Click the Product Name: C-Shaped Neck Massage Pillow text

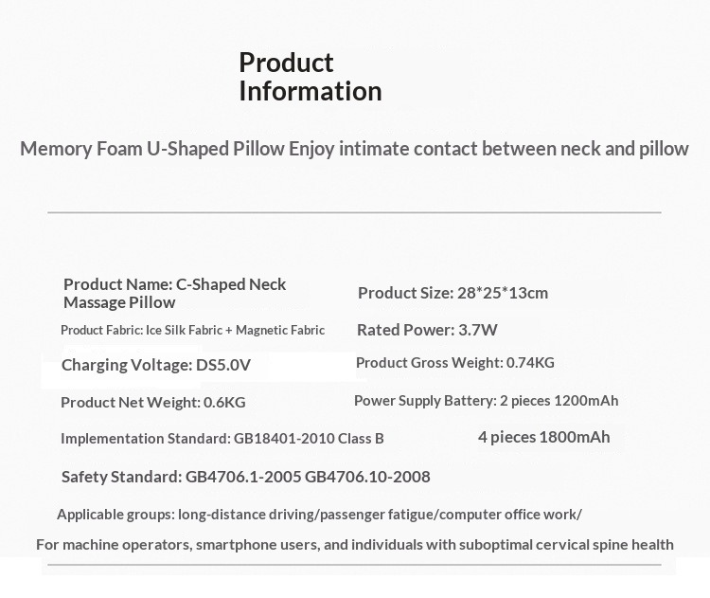[174, 293]
